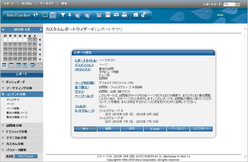The height and width of the screenshot is (162, 248).
Task: Collapse the コンテンツ分析 section
Action: (3, 94)
